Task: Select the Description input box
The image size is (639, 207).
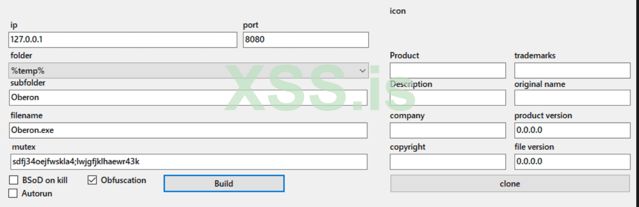Action: pyautogui.click(x=448, y=98)
